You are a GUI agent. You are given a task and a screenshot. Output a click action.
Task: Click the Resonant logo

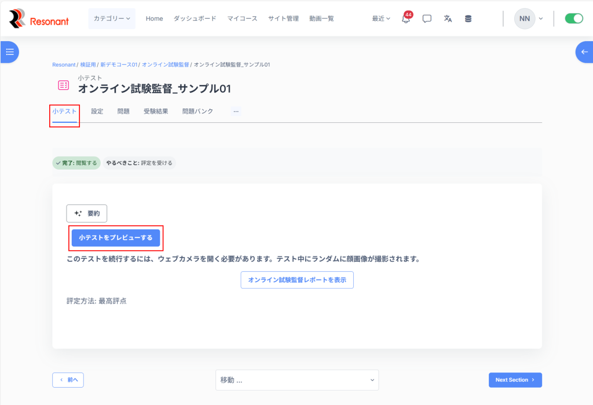tap(39, 19)
